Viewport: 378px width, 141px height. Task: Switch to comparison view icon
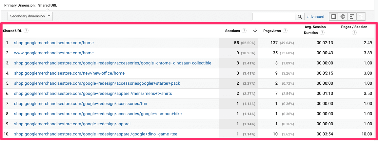[x=361, y=17]
